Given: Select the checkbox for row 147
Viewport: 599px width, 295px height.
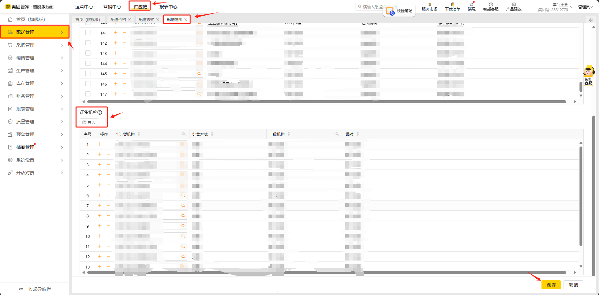Looking at the screenshot, I should 88,94.
